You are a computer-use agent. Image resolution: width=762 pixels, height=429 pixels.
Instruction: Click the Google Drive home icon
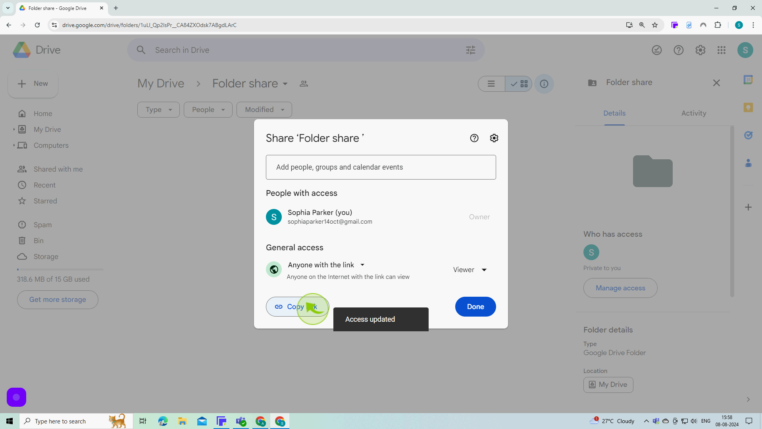pos(20,50)
